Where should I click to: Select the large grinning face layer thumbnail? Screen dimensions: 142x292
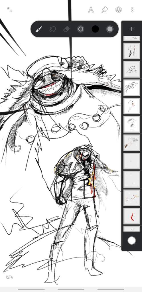pyautogui.click(x=131, y=88)
